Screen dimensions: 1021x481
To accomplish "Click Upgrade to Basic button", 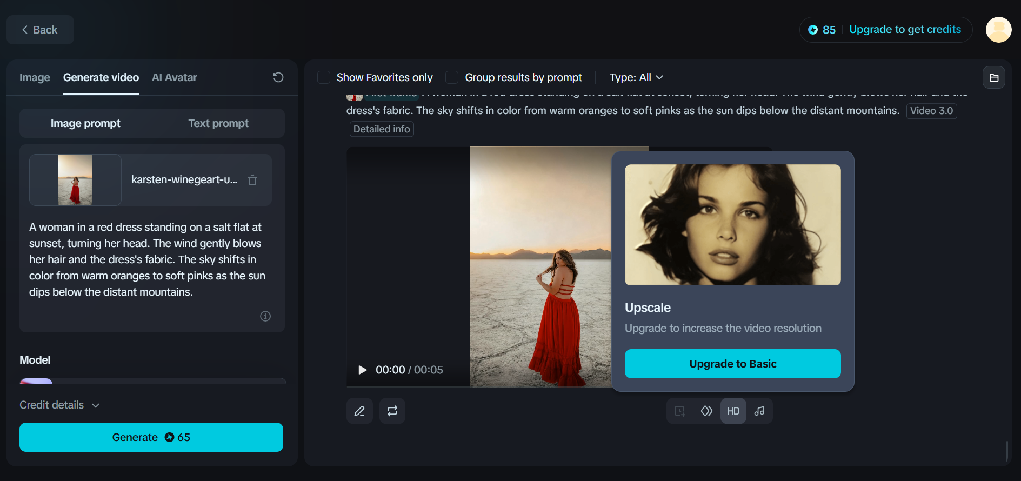I will [733, 364].
